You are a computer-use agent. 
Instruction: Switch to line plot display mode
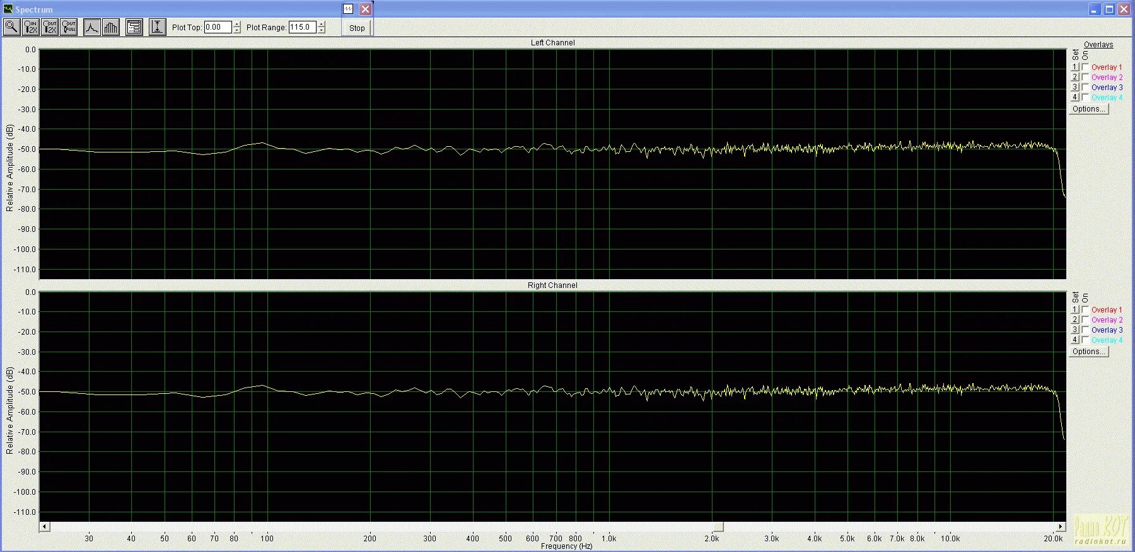pyautogui.click(x=92, y=27)
